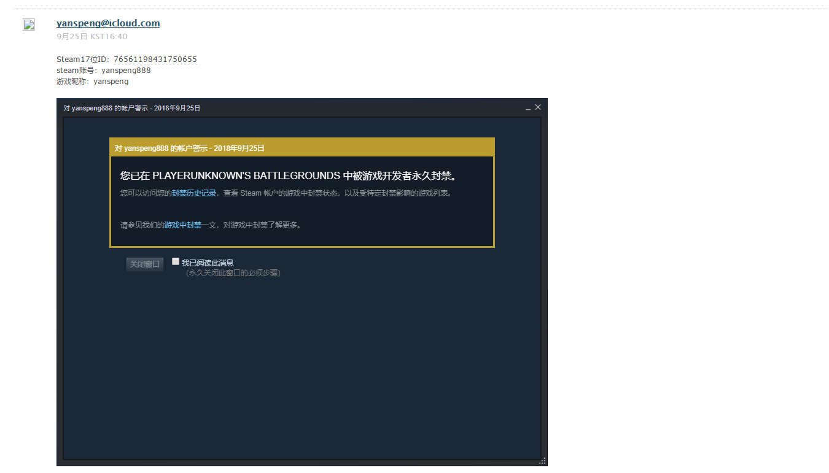Click the yellow banner alert header text

(190, 148)
